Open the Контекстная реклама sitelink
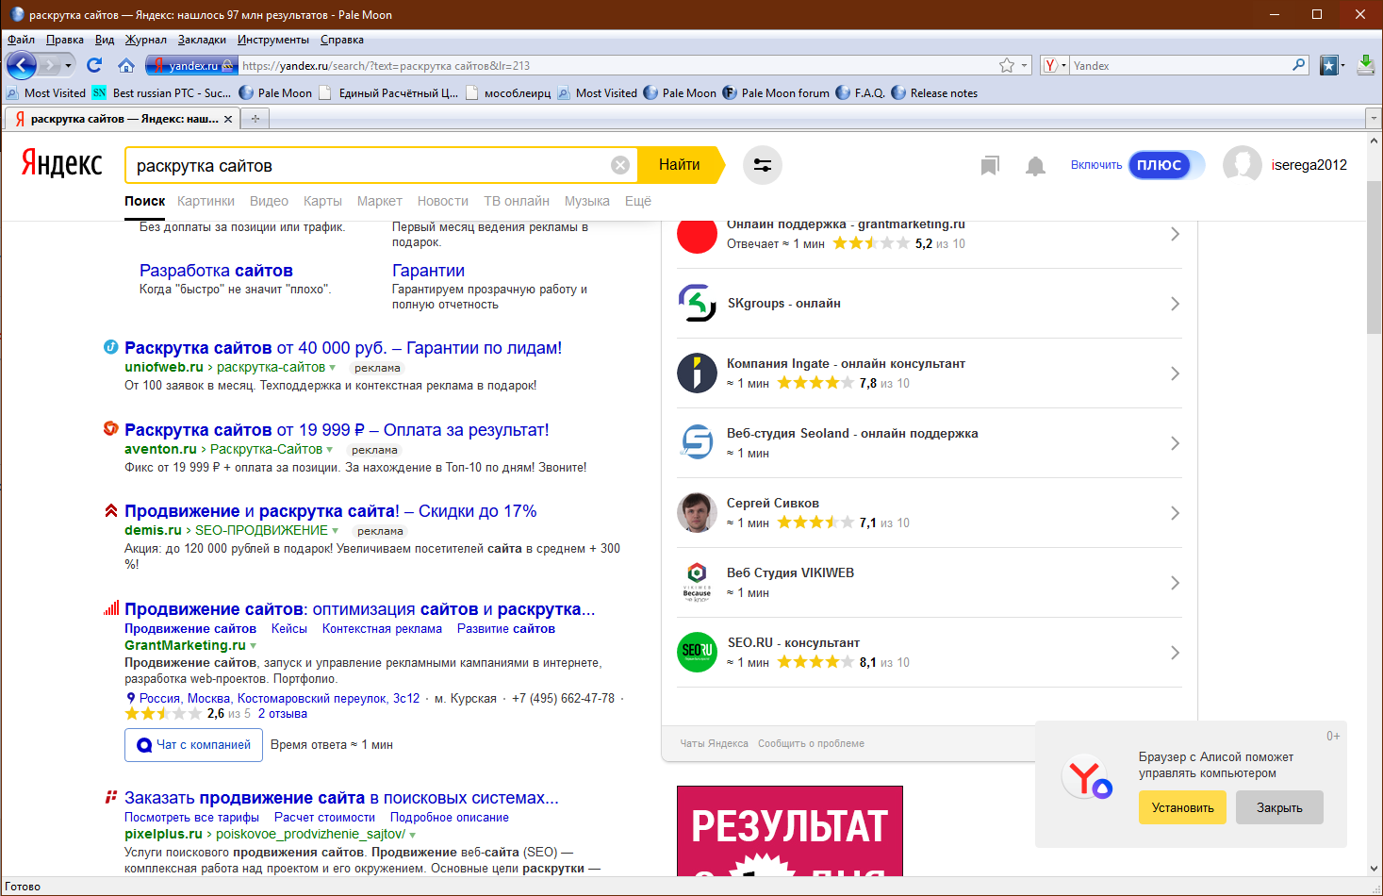This screenshot has height=896, width=1383. 382,629
